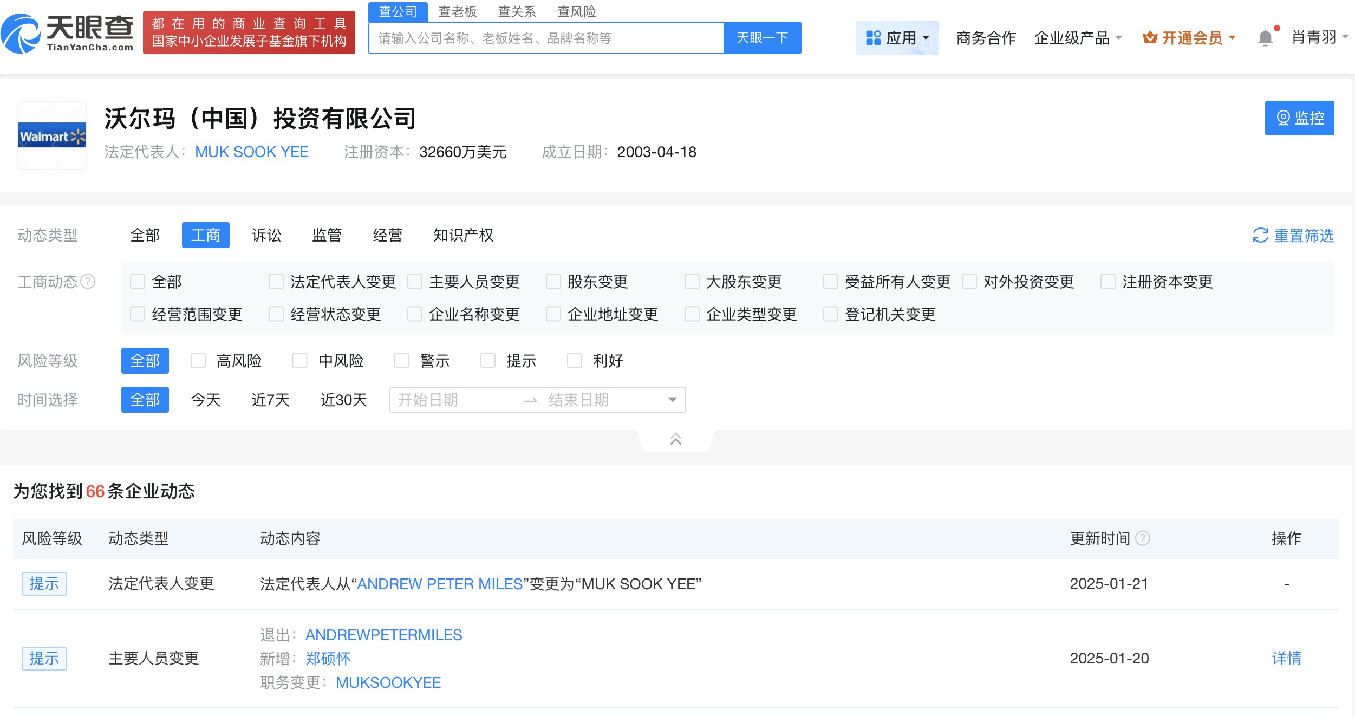Image resolution: width=1355 pixels, height=716 pixels.
Task: Open the ANDREW PETER MILES link
Action: tap(440, 584)
